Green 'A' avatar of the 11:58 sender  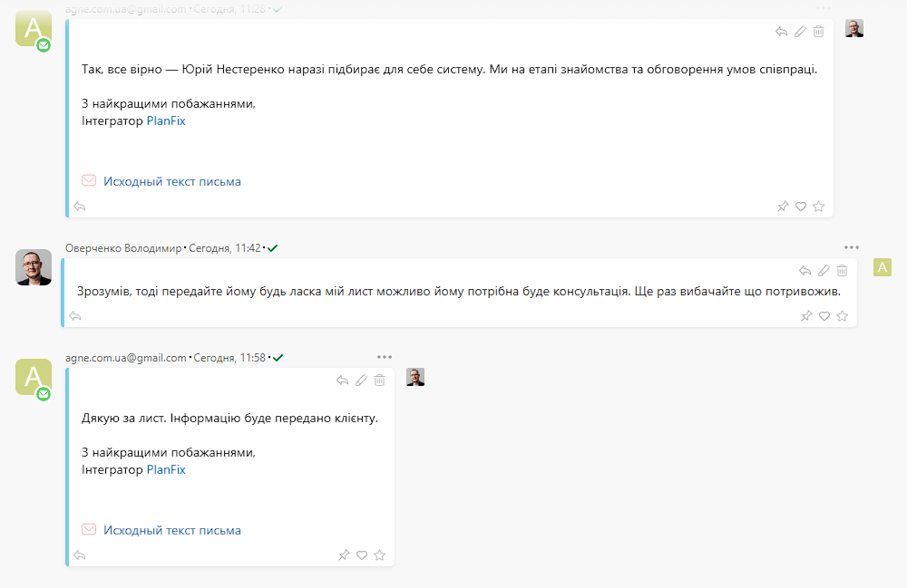(34, 377)
